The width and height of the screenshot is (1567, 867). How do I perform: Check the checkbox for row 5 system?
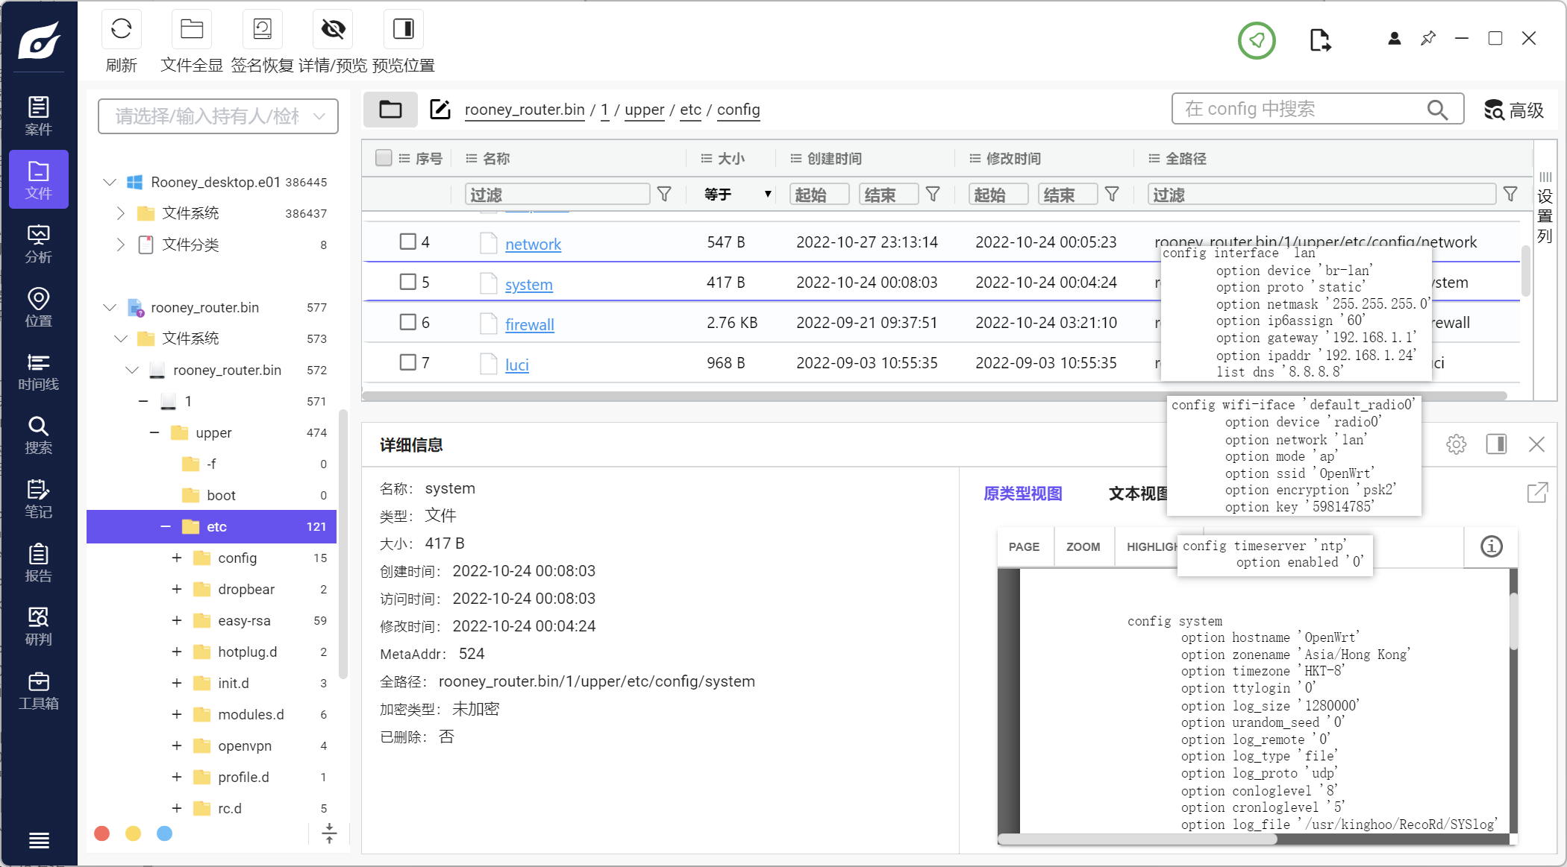407,282
